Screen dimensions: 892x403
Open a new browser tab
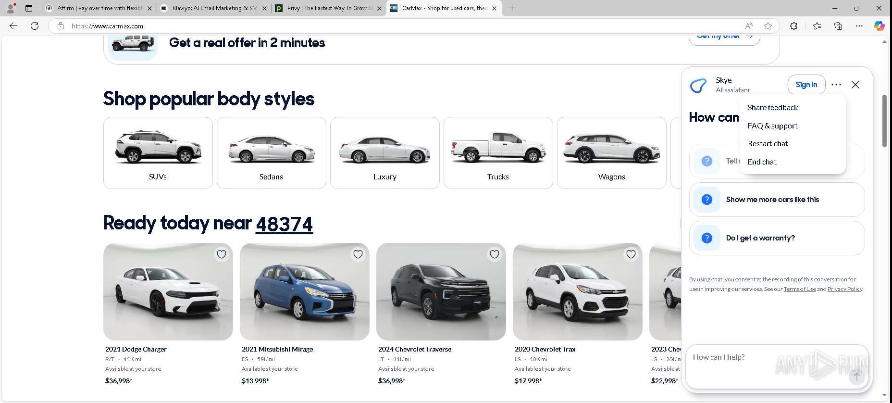click(x=512, y=8)
